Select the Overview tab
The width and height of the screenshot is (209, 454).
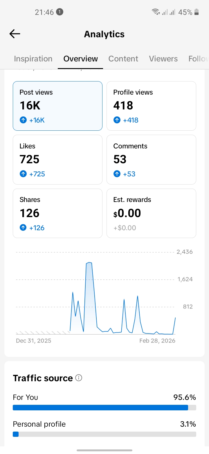click(x=80, y=59)
